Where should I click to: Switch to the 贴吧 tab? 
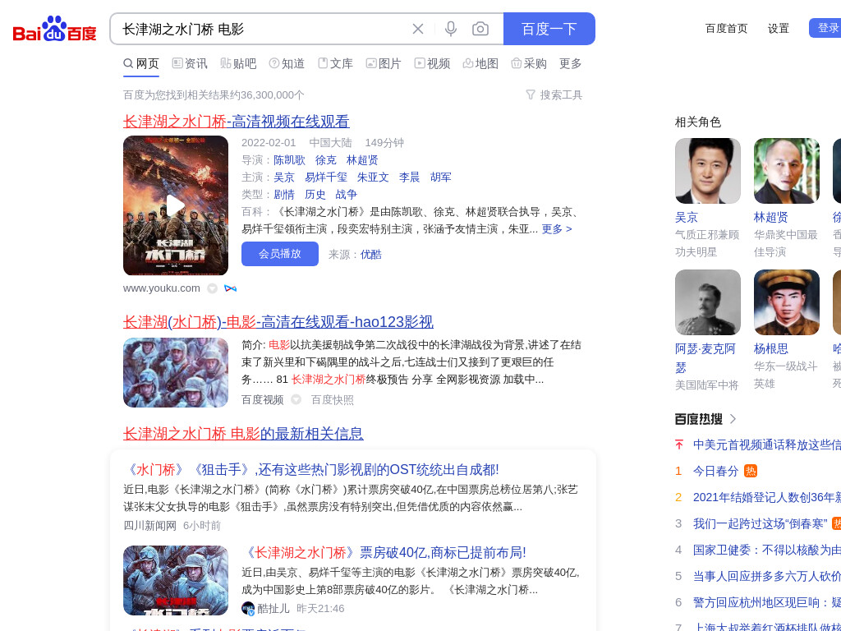click(238, 64)
